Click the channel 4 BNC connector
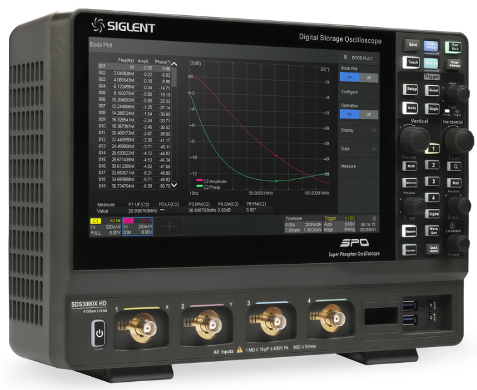Image resolution: width=477 pixels, height=390 pixels. click(x=331, y=318)
